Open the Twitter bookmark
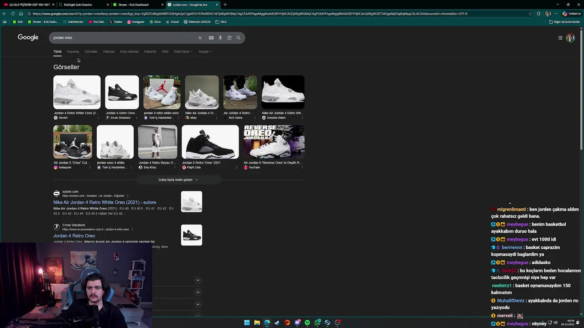584x328 pixels. coord(115,22)
